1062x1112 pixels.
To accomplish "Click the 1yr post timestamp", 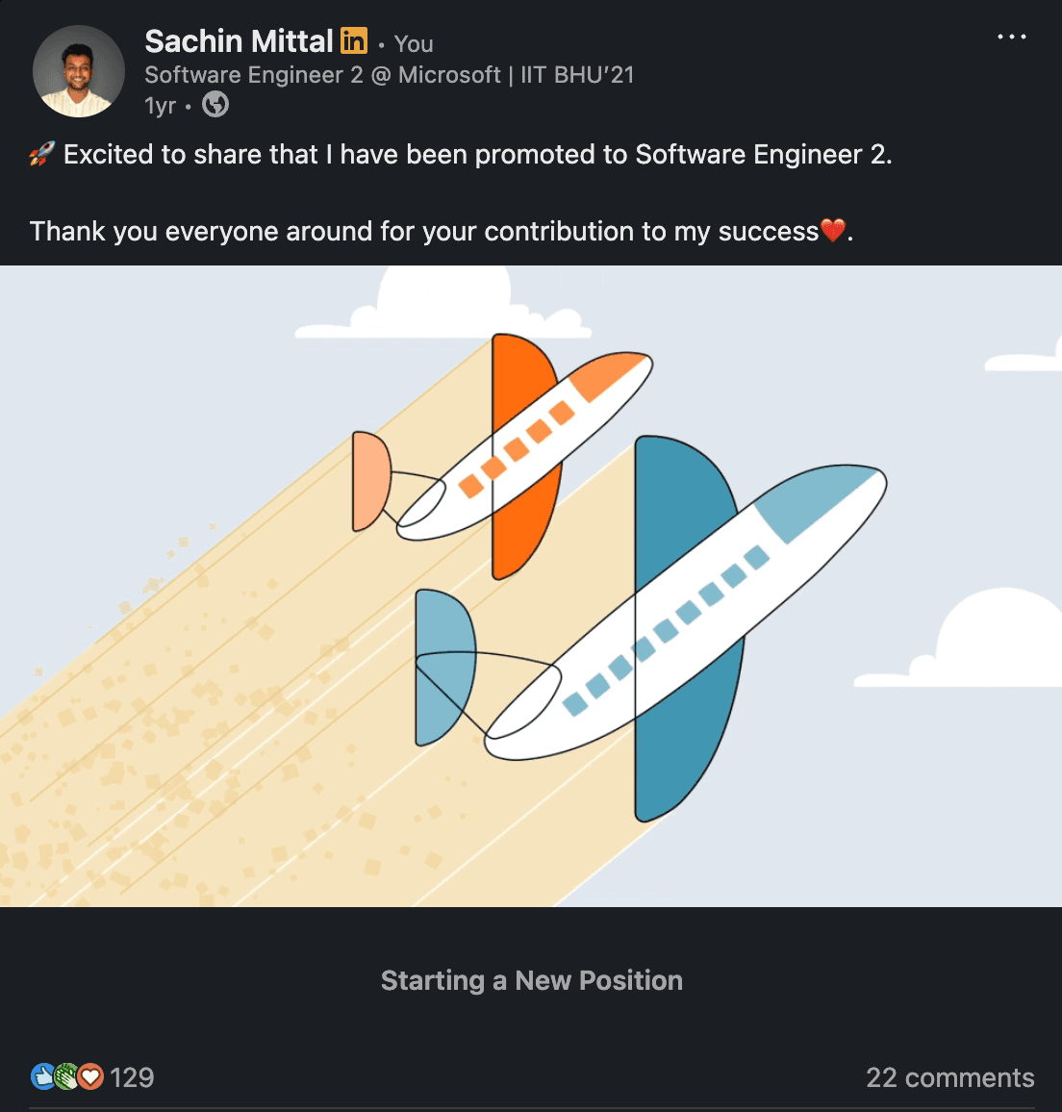I will pos(160,105).
